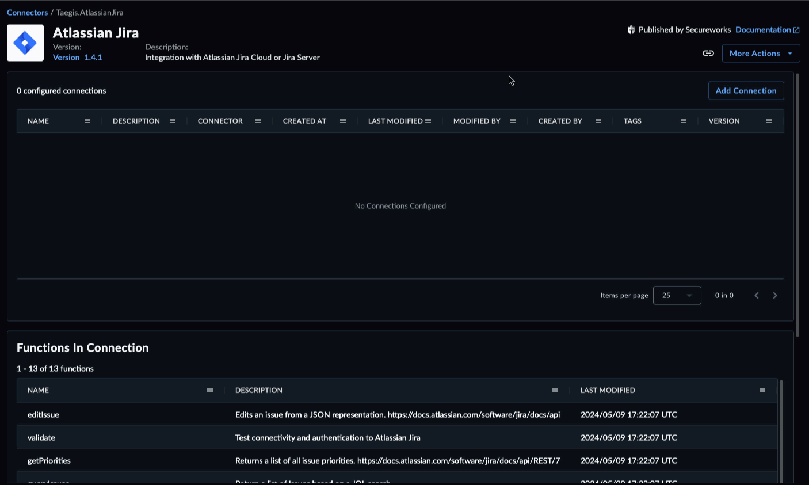This screenshot has height=485, width=809.
Task: Click the functions table vertical scrollbar
Action: [x=781, y=430]
